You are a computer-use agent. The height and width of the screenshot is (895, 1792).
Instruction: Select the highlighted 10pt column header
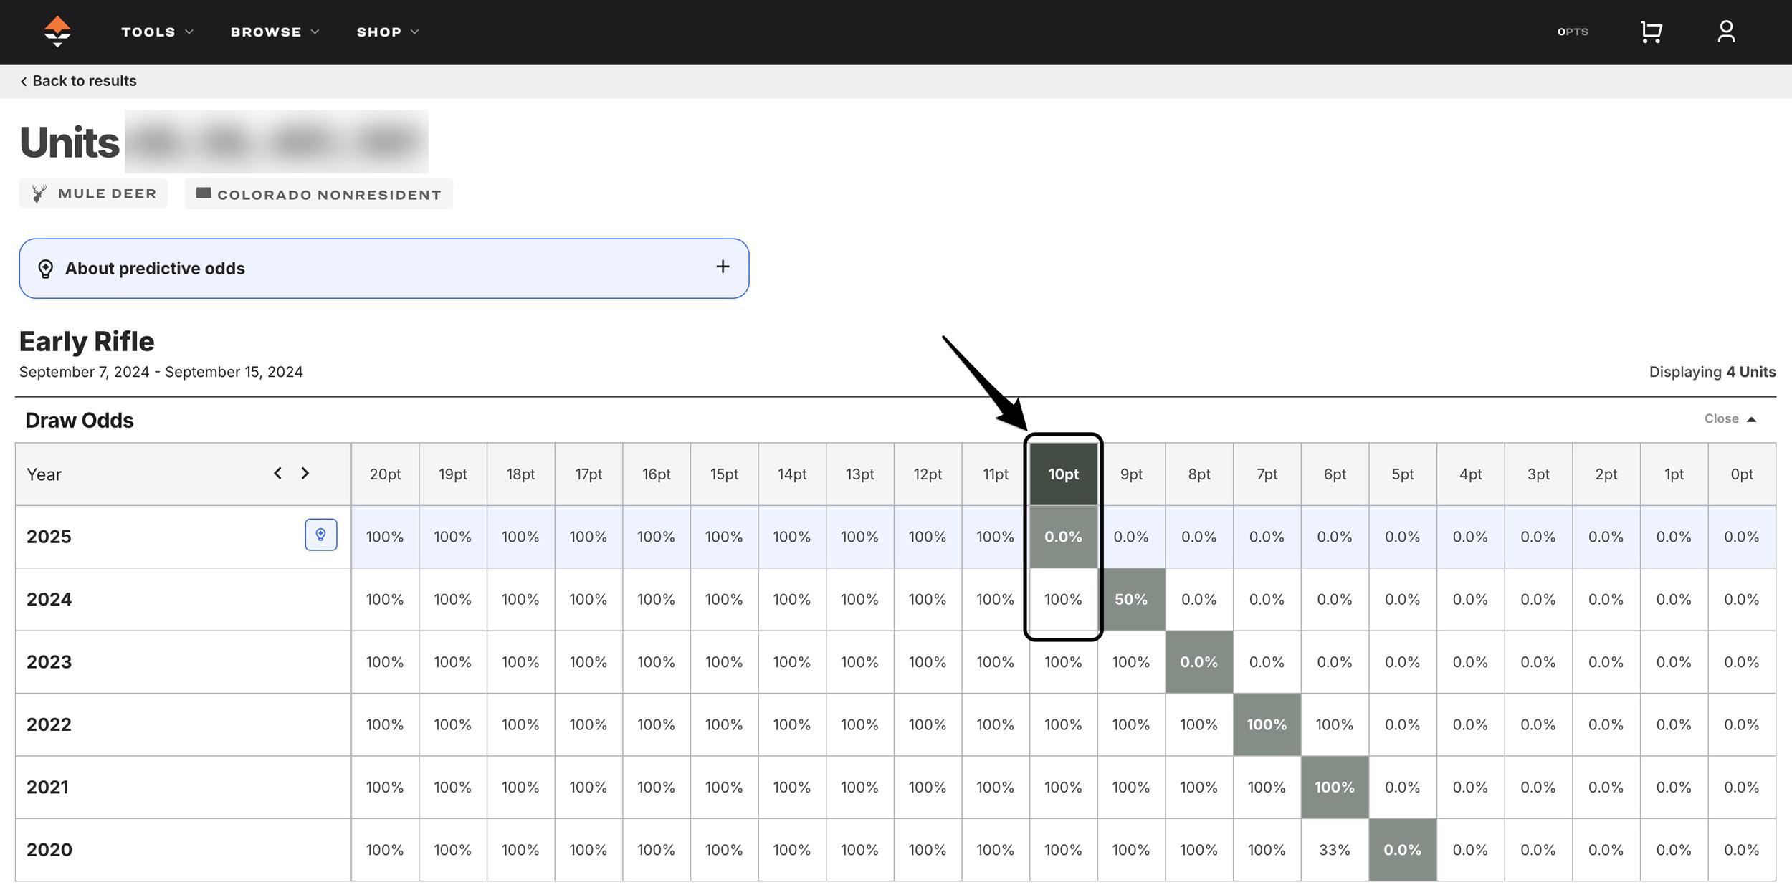(x=1063, y=473)
